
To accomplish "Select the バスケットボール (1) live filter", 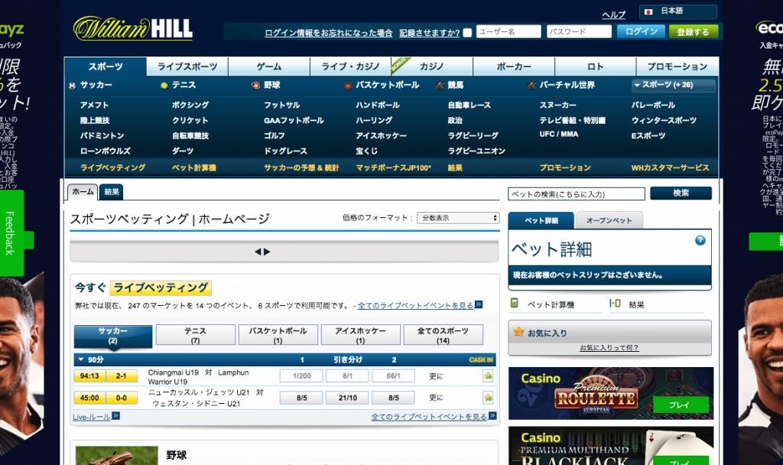I will pyautogui.click(x=278, y=335).
